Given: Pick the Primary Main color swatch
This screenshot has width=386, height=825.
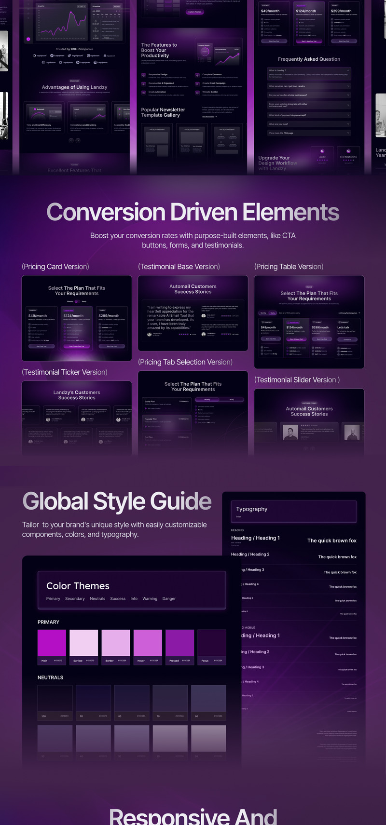Looking at the screenshot, I should click(x=52, y=643).
